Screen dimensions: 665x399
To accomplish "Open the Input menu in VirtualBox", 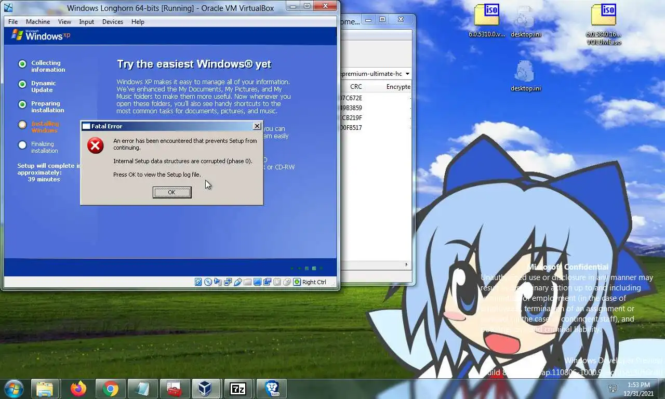I will coord(87,22).
